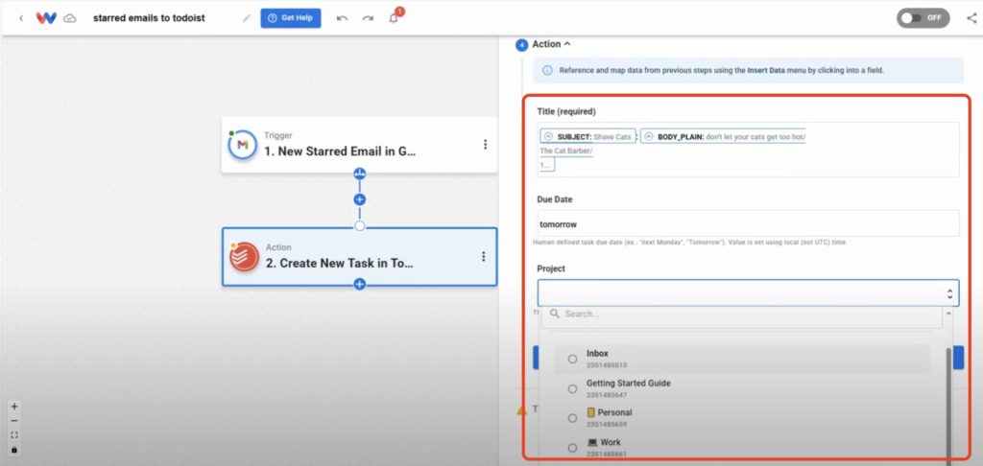Click the step 4 number badge

click(521, 44)
